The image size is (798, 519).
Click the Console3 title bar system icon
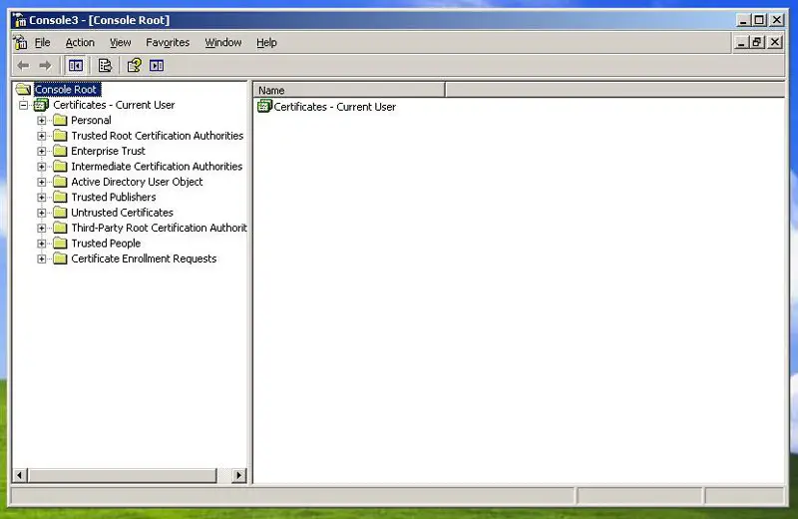click(x=20, y=20)
